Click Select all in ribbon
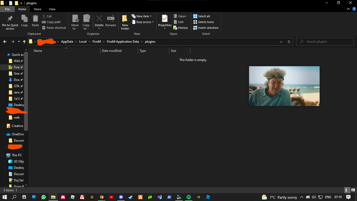Viewport: 357px width, 201px height. (x=201, y=16)
